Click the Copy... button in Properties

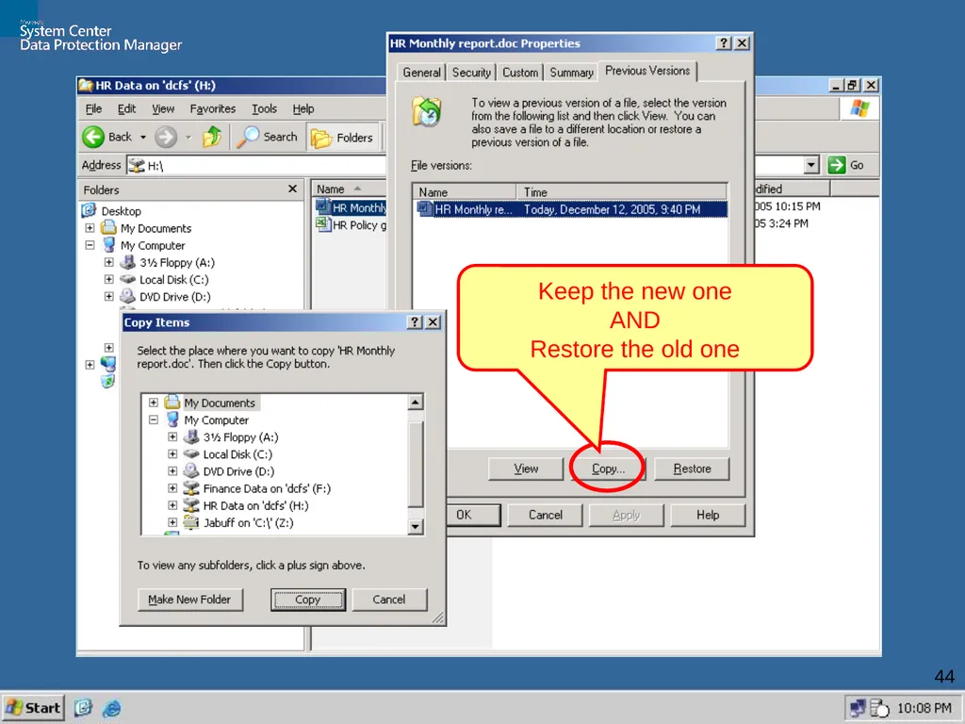[608, 469]
